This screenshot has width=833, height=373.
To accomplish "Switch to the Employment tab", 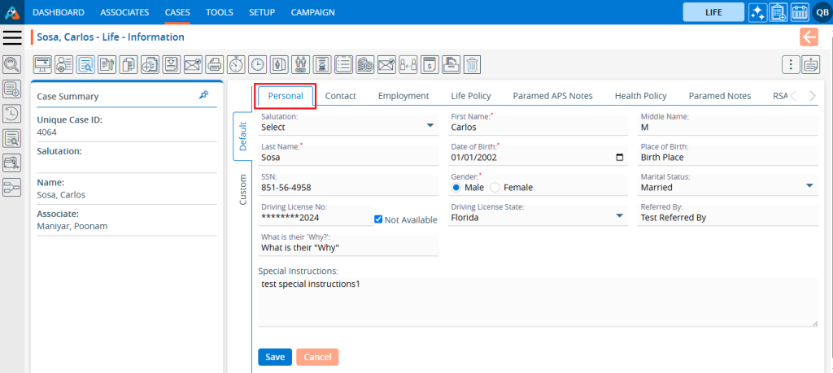I will click(x=403, y=96).
